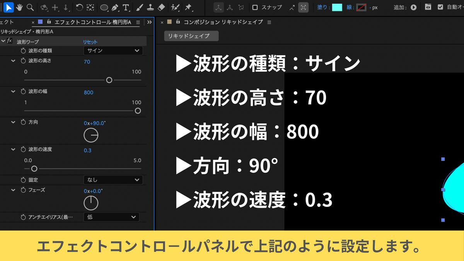Click the 追加 add play-arrow button
This screenshot has width=464, height=261.
click(414, 7)
